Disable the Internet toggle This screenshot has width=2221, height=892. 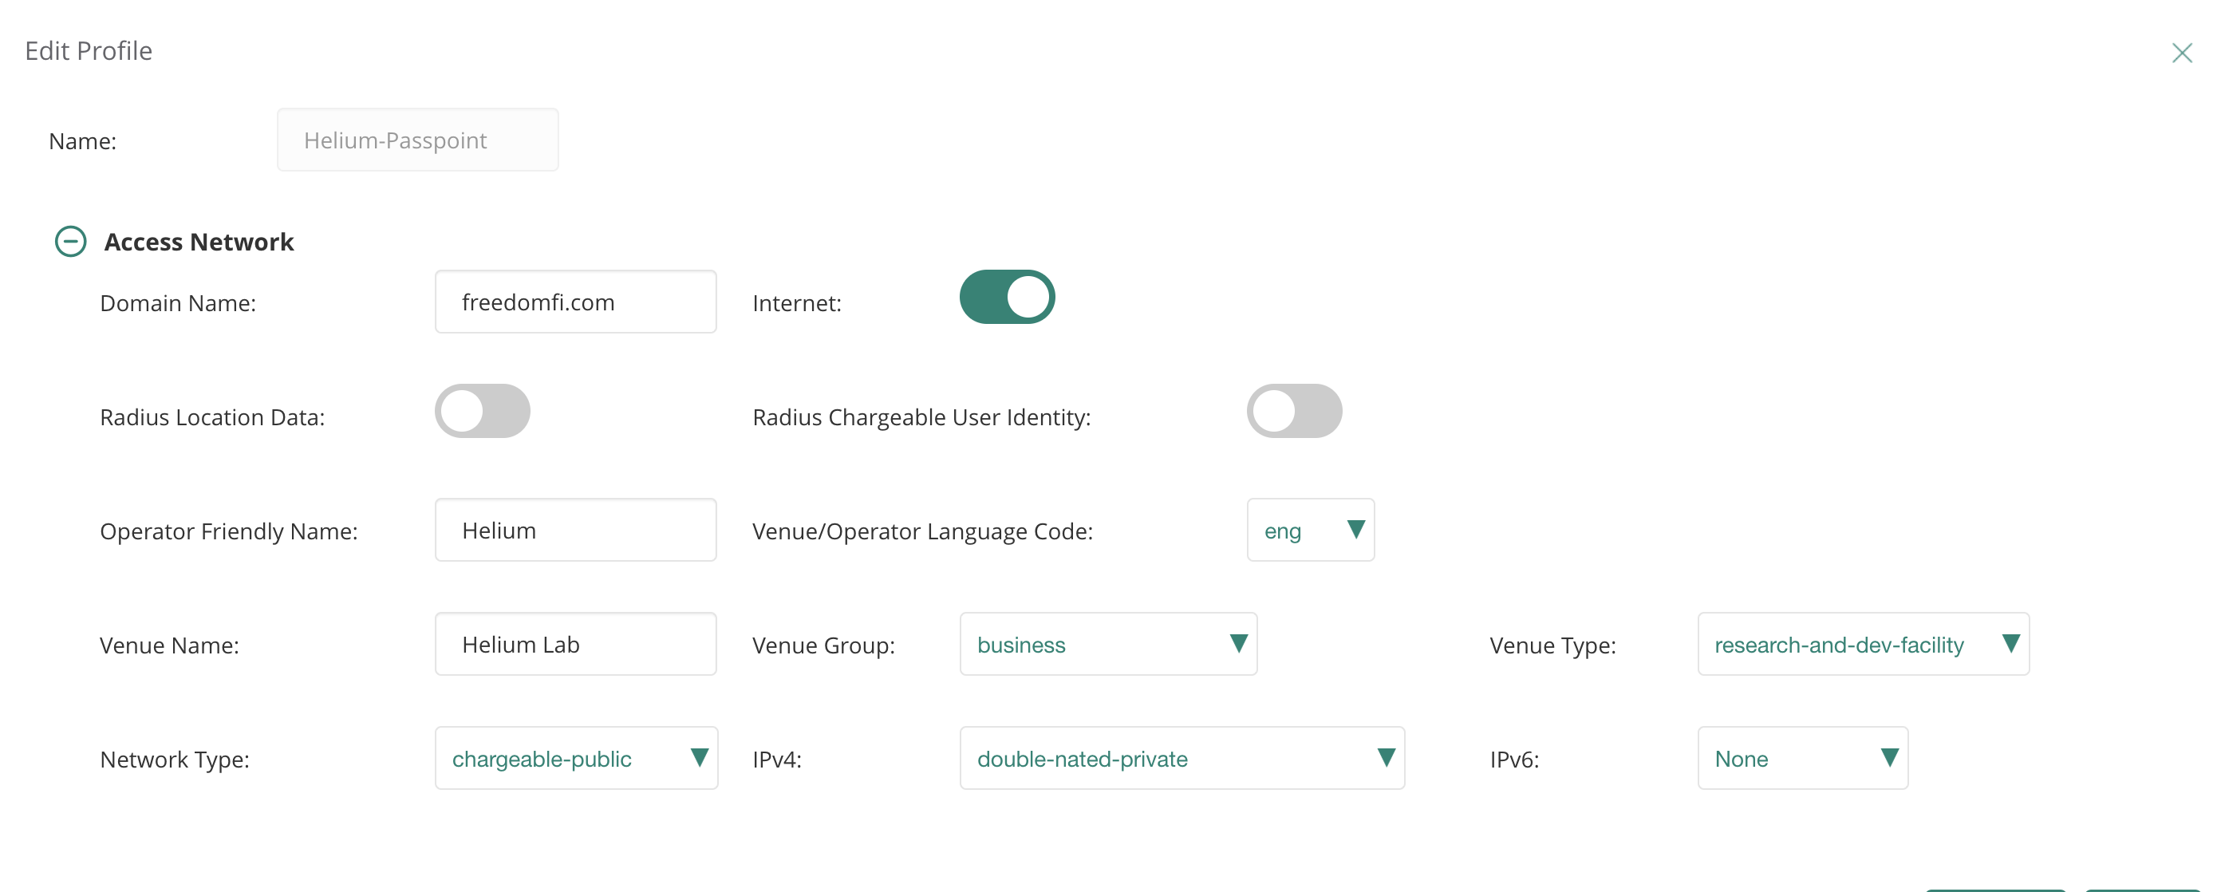coord(1006,298)
